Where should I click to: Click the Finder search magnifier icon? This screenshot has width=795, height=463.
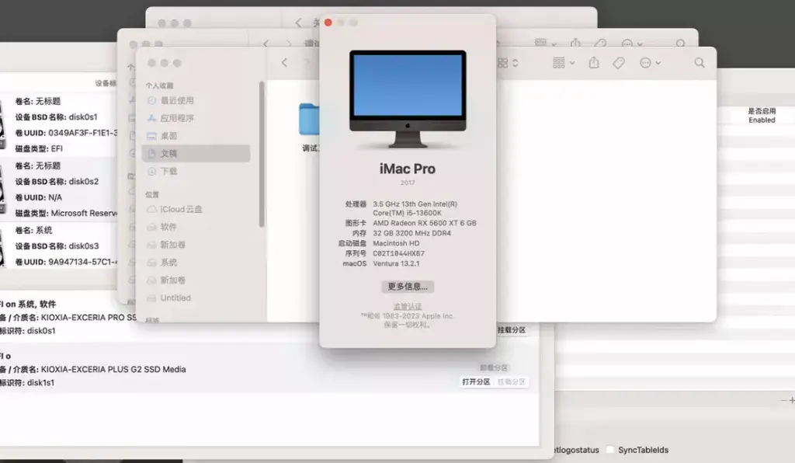(700, 62)
